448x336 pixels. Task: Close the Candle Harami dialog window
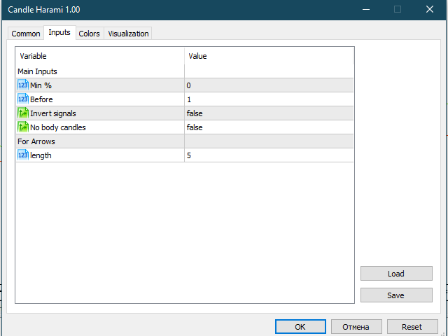(430, 9)
